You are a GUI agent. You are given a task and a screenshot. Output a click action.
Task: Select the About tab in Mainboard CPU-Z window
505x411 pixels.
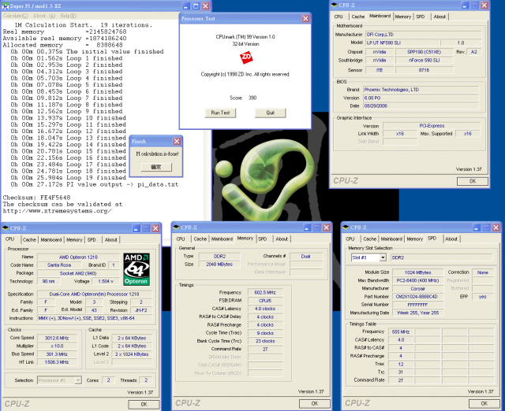(440, 17)
